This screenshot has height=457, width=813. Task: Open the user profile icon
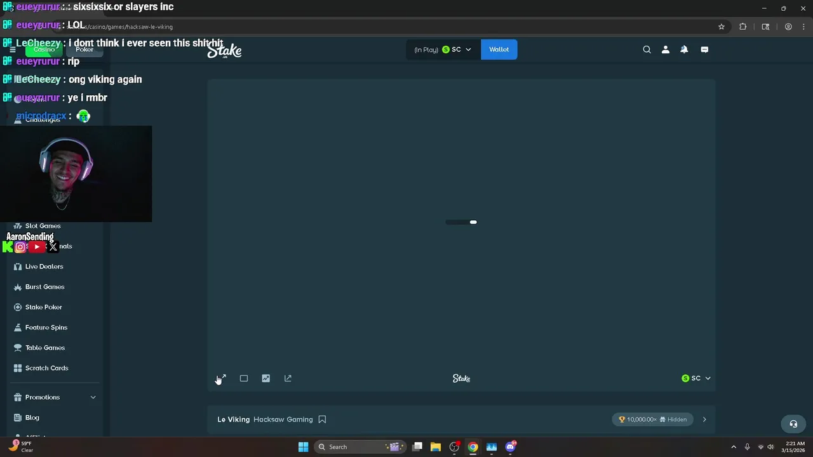666,50
